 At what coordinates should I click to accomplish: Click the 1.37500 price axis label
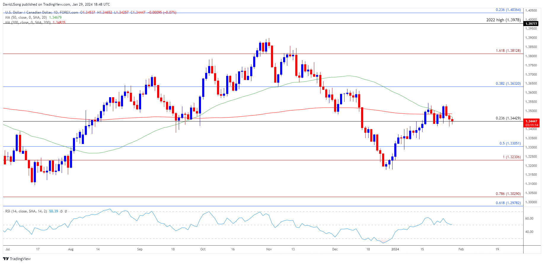(x=531, y=65)
